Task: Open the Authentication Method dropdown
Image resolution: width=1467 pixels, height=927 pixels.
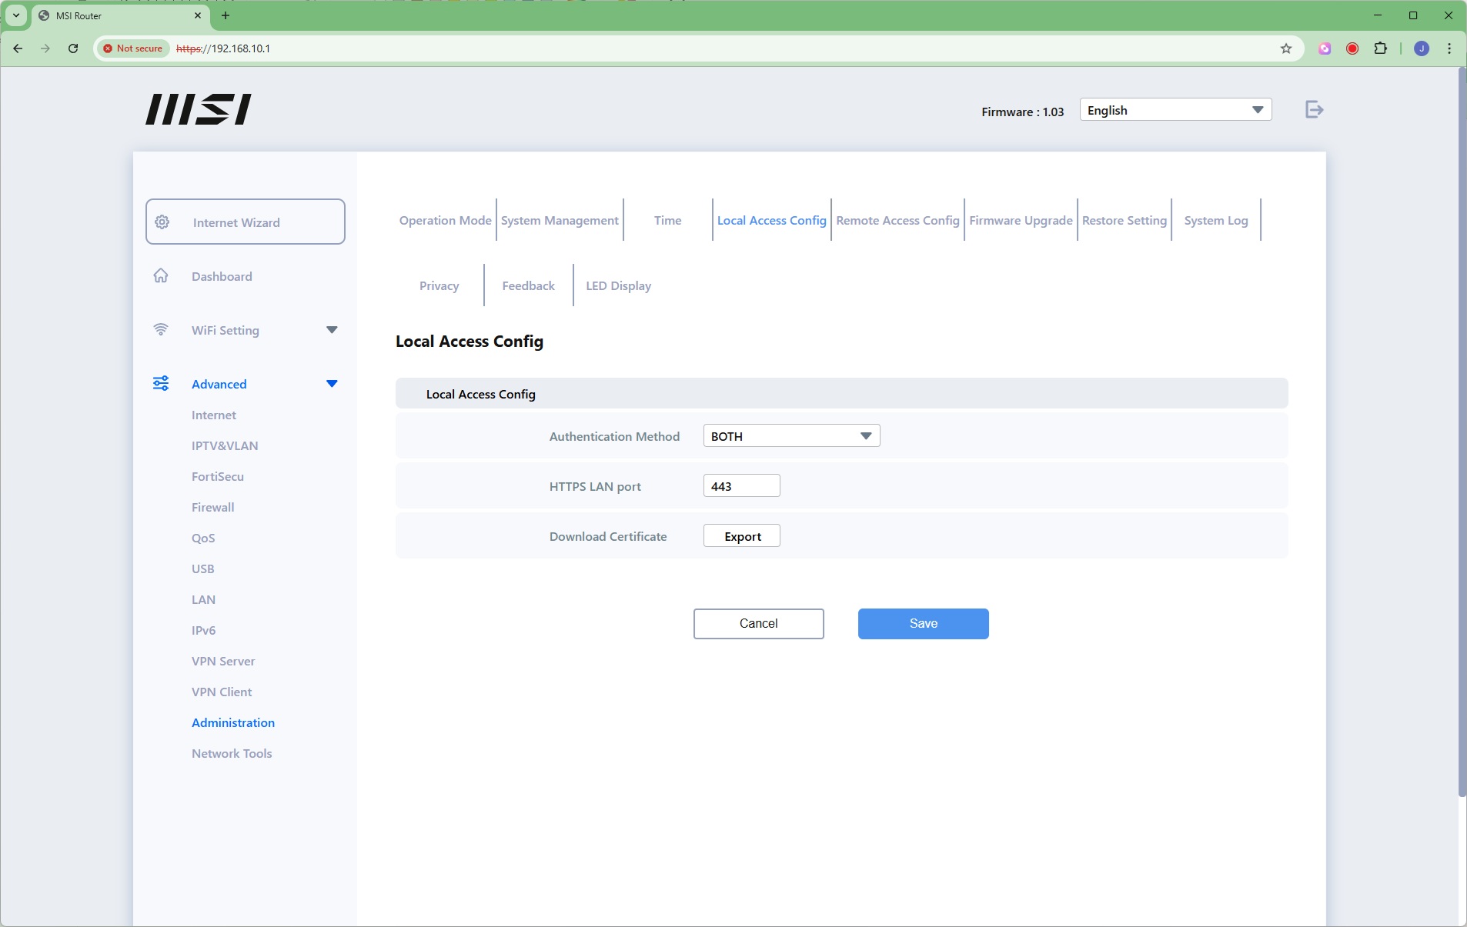Action: pos(791,436)
